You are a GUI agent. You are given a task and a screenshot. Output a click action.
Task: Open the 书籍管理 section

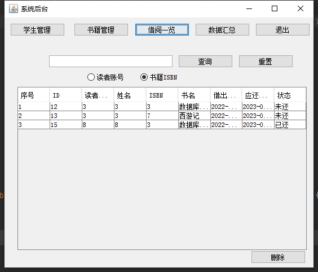[x=101, y=30]
